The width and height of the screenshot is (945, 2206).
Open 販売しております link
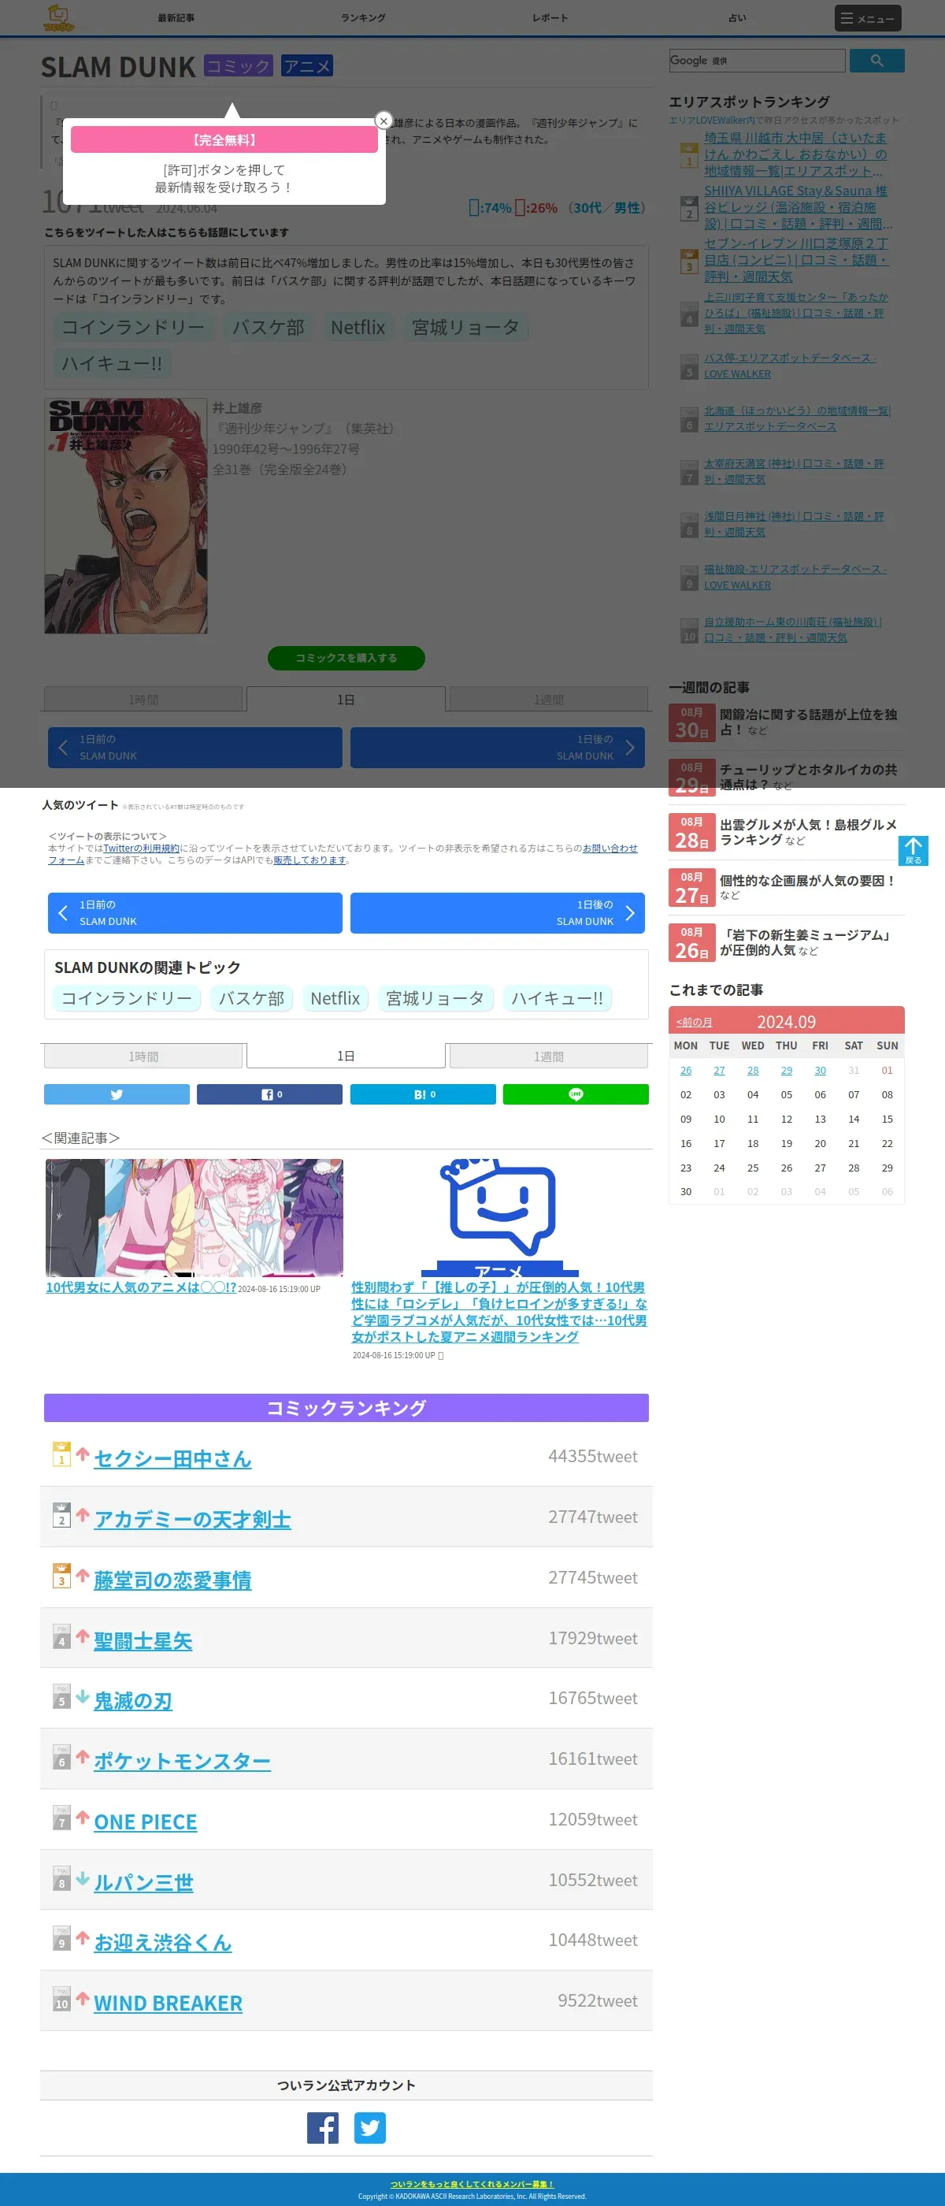[309, 860]
